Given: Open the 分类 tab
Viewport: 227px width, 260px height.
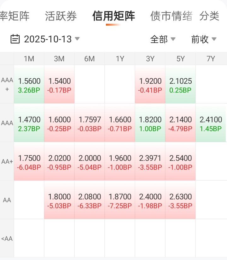Looking at the screenshot, I should coord(209,16).
